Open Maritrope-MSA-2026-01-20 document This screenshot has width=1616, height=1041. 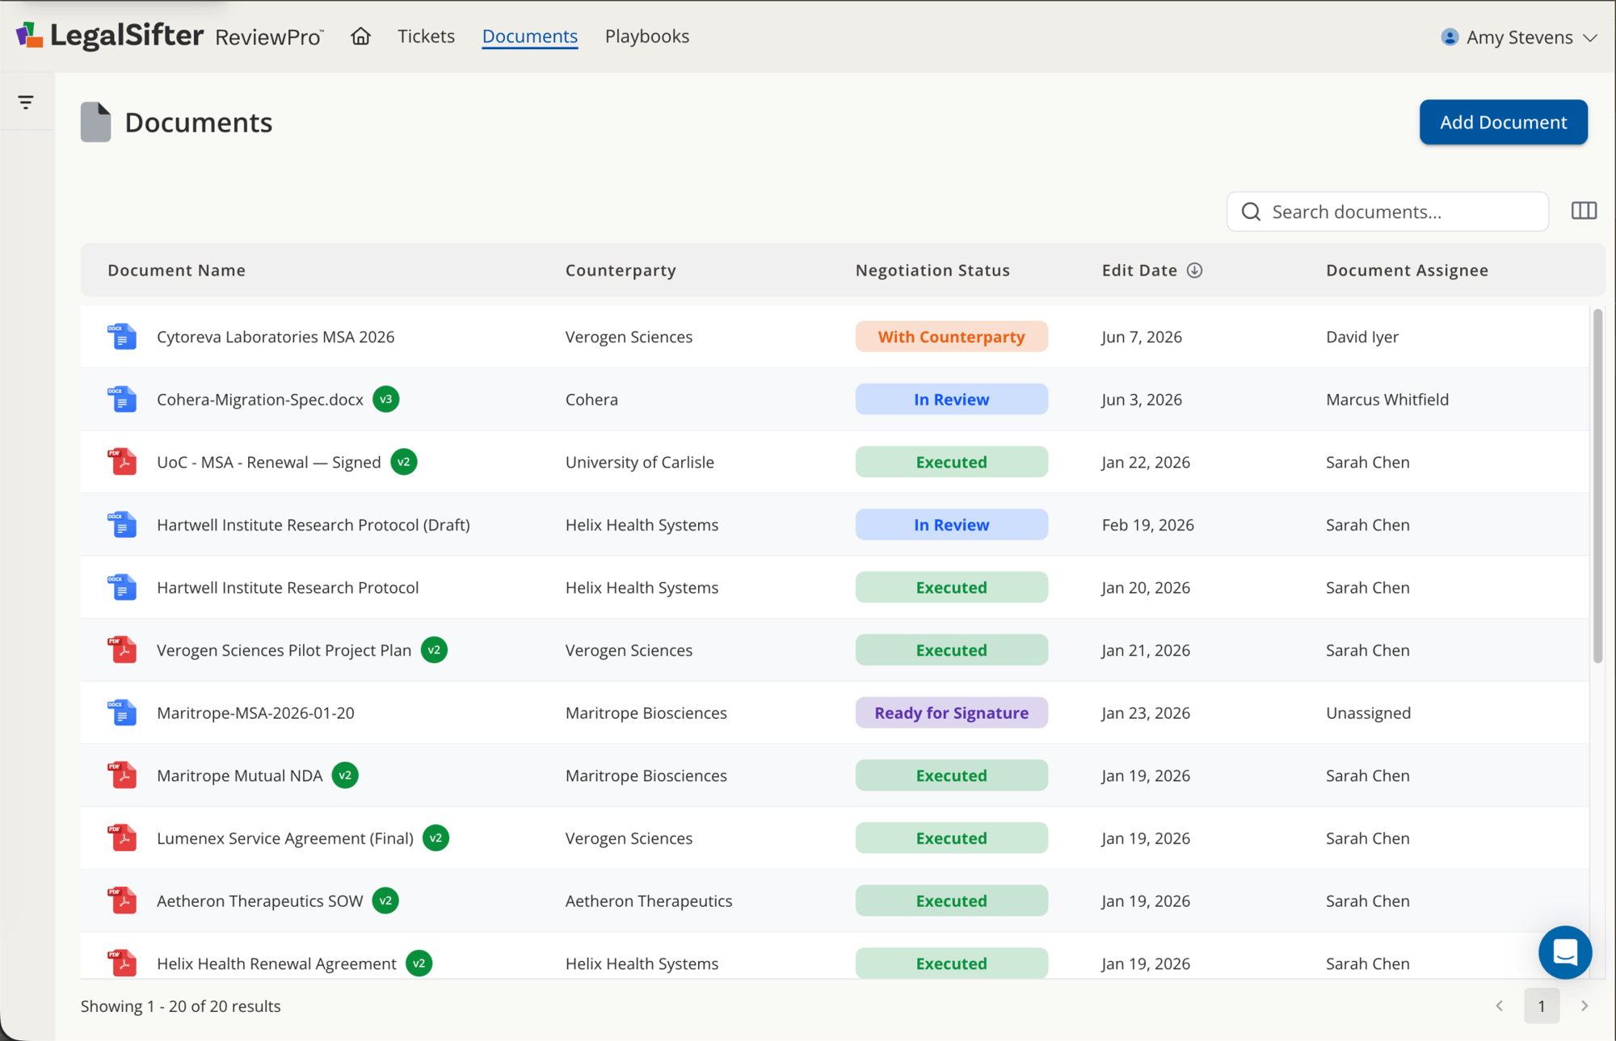click(255, 713)
